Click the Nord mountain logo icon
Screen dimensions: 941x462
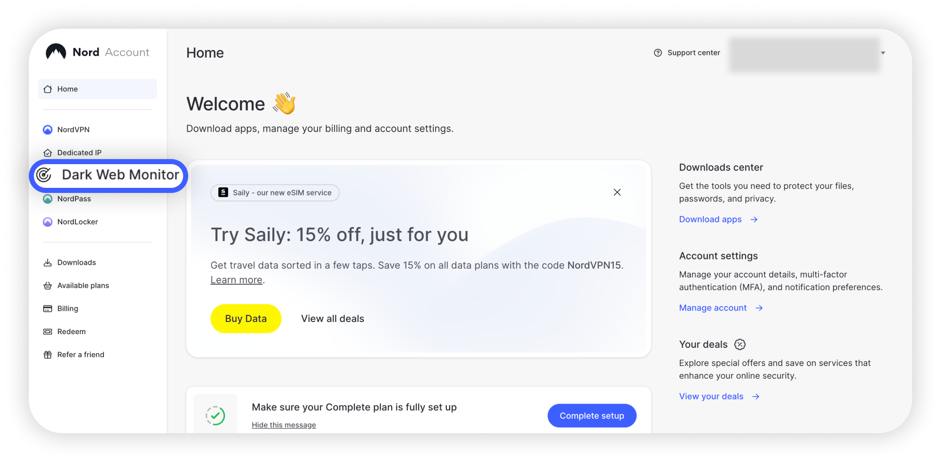pyautogui.click(x=56, y=52)
